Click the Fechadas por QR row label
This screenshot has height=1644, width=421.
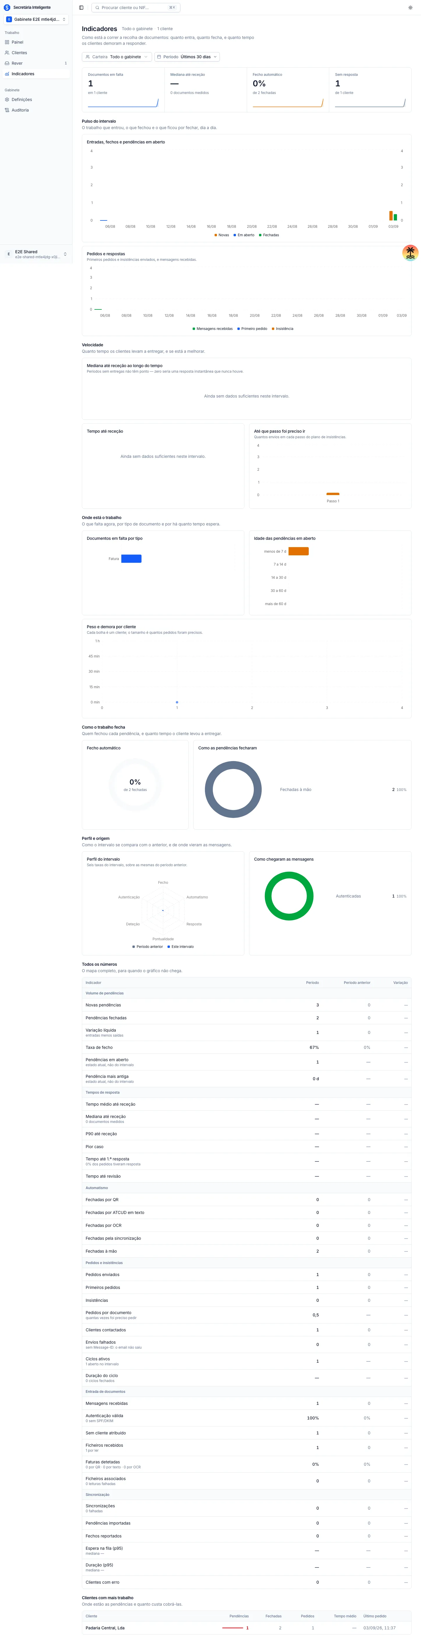click(x=103, y=1200)
